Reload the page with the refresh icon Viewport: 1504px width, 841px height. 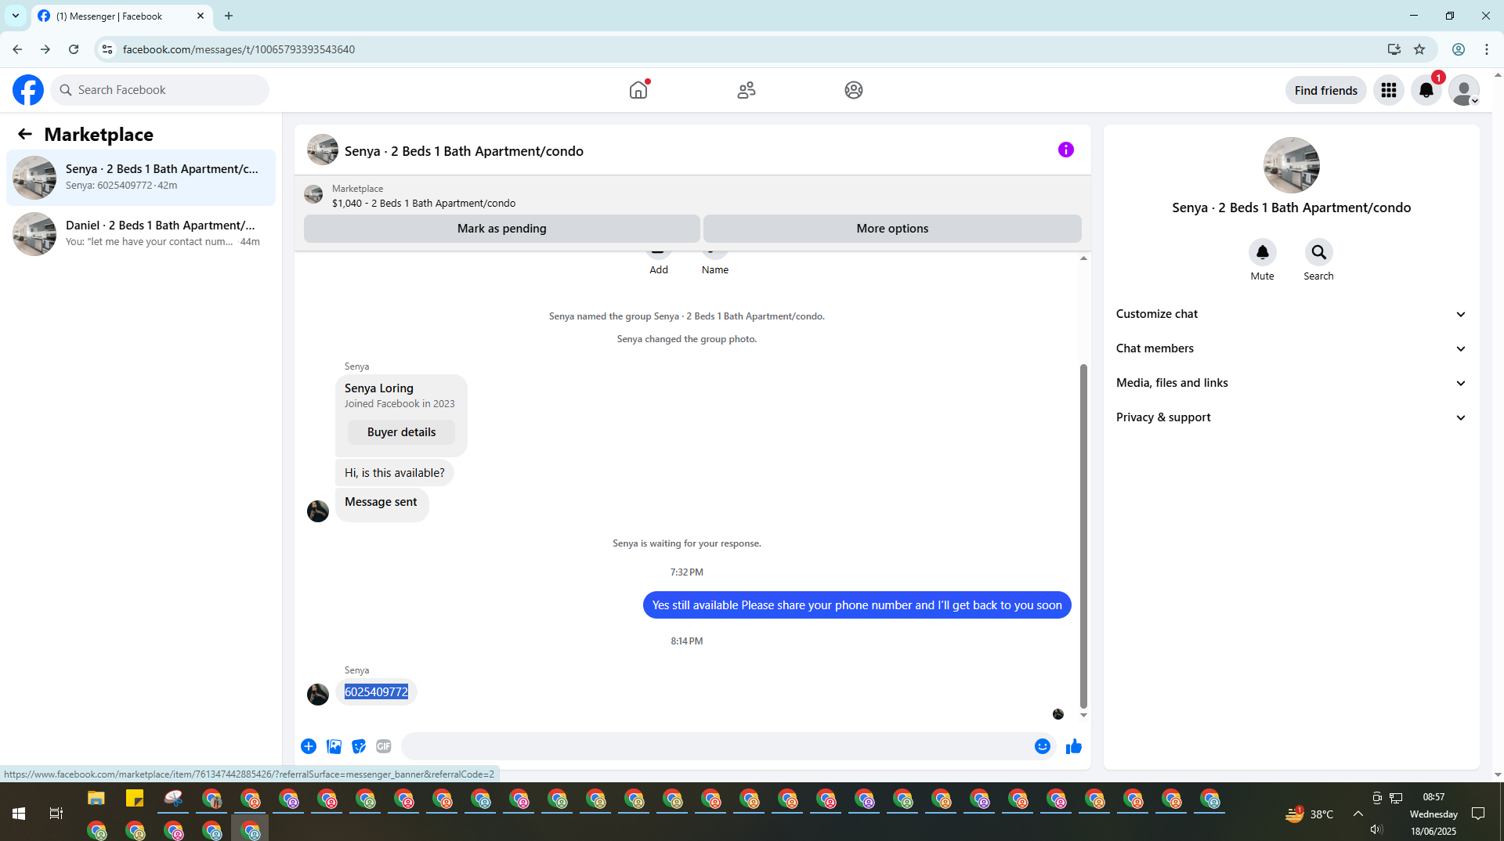[x=74, y=49]
